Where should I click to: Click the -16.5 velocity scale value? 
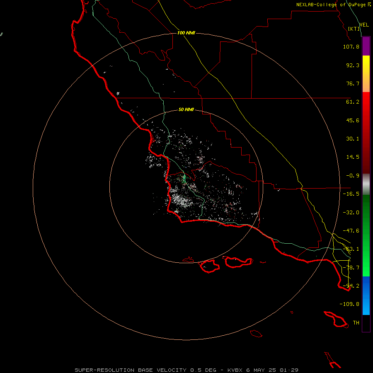coord(351,194)
